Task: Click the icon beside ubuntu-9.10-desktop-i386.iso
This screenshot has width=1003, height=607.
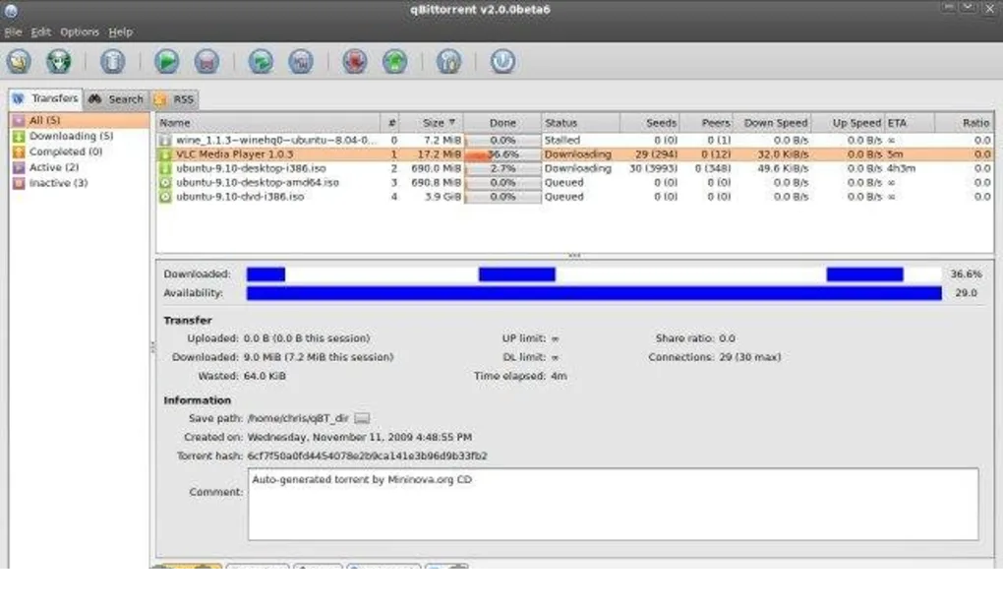Action: pos(165,168)
